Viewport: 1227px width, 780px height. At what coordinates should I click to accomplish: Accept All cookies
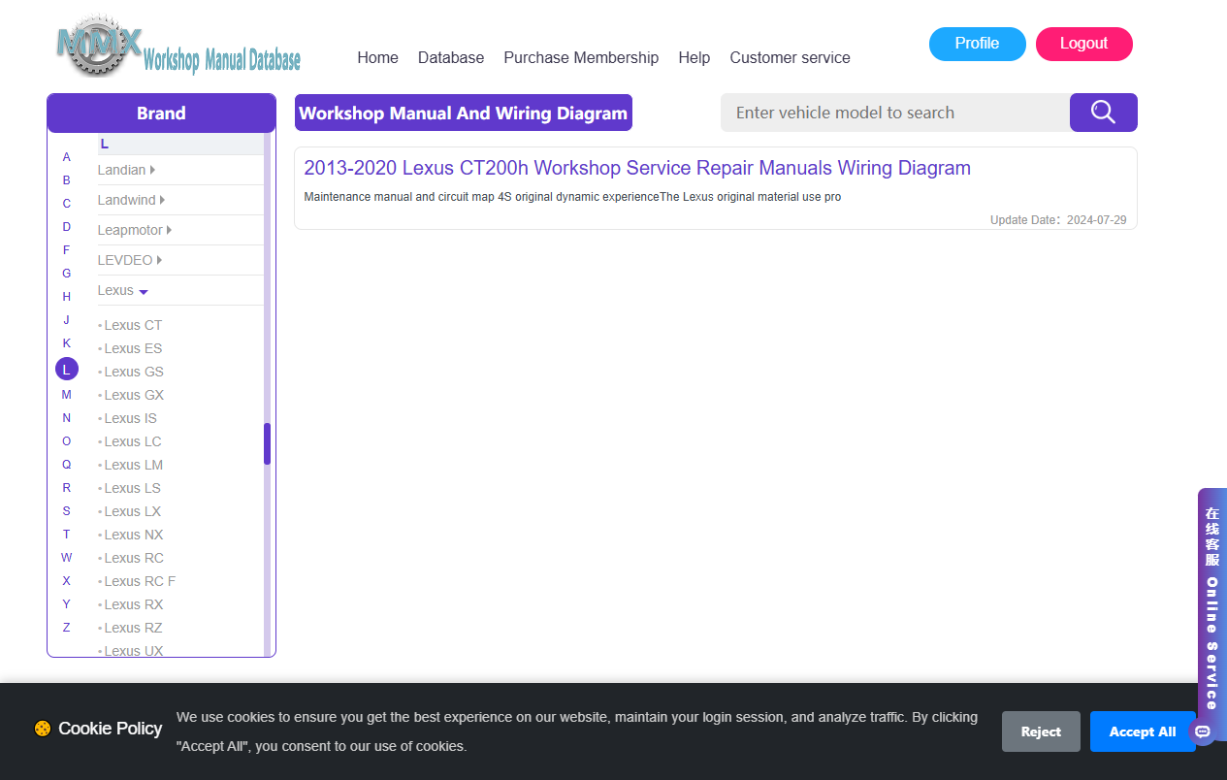(x=1143, y=731)
